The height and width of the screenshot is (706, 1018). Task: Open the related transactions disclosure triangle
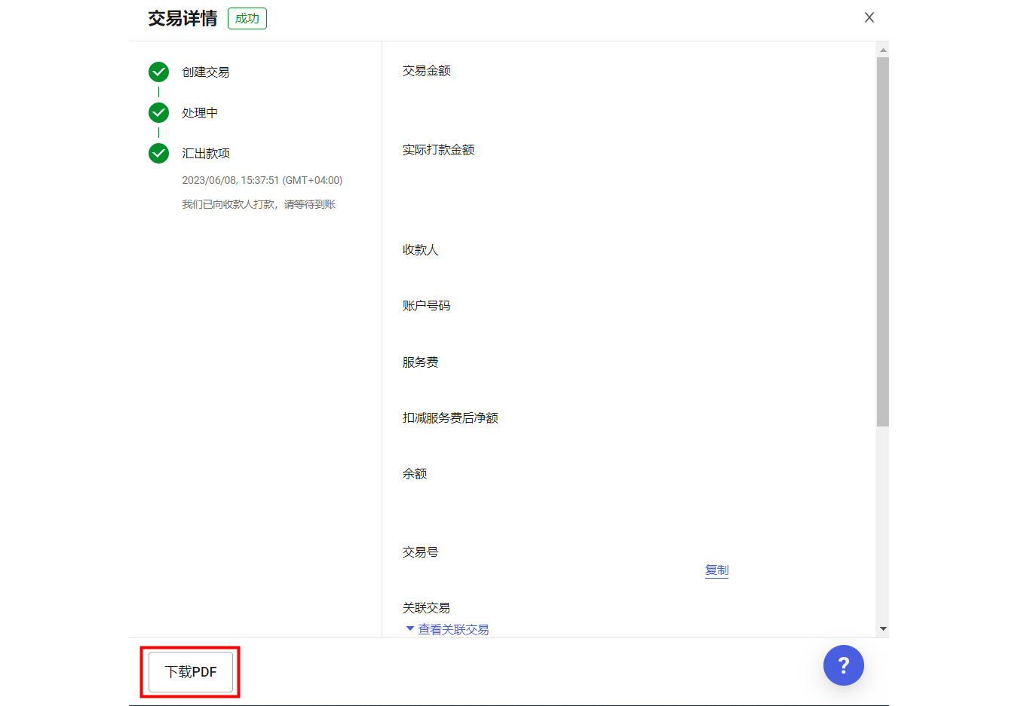coord(411,628)
